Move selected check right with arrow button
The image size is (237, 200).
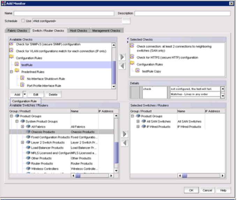pyautogui.click(x=122, y=57)
